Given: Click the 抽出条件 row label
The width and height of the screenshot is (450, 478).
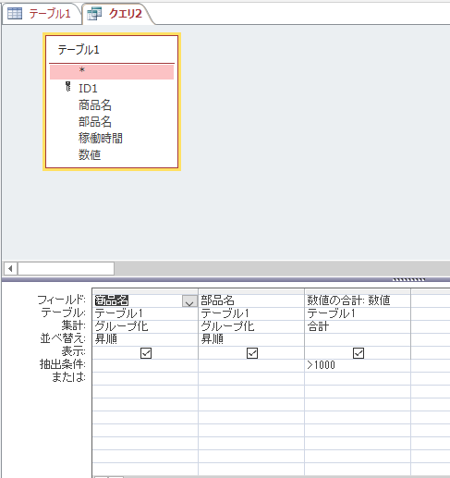Looking at the screenshot, I should [63, 364].
